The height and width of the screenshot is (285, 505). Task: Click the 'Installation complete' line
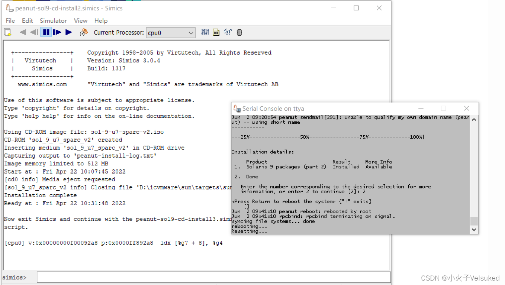[x=41, y=195]
